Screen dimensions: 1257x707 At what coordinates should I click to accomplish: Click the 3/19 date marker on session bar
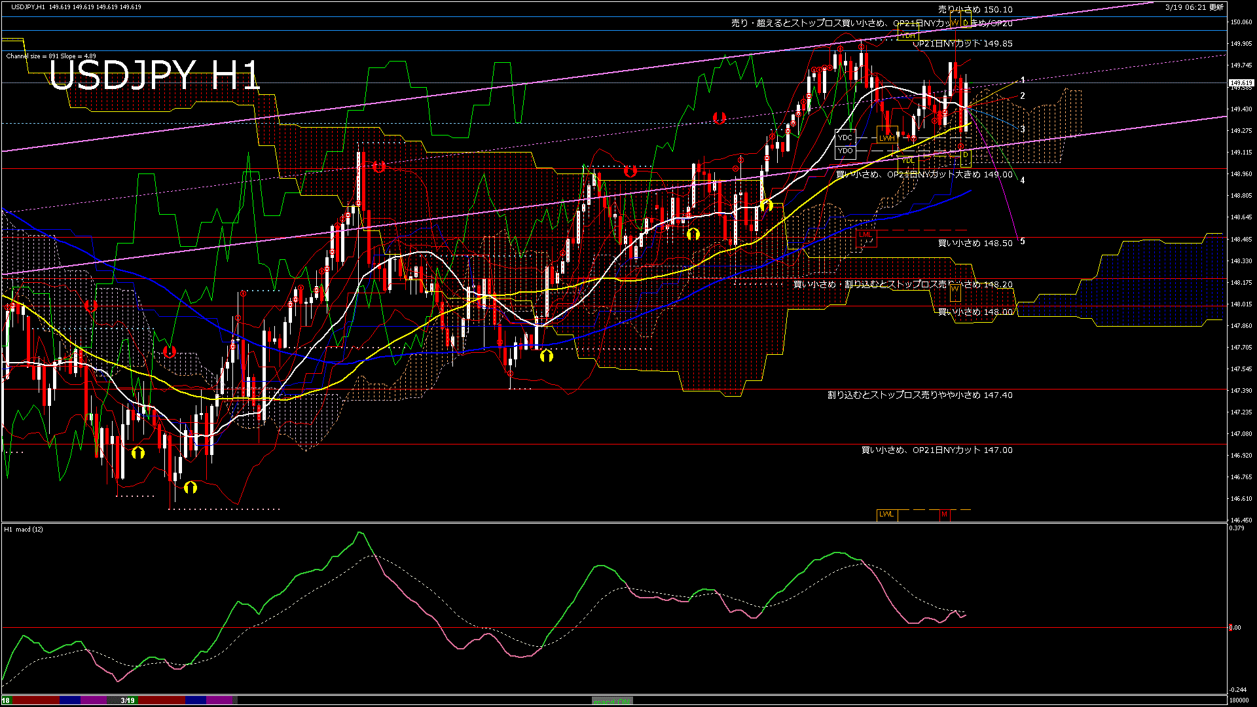click(x=128, y=700)
